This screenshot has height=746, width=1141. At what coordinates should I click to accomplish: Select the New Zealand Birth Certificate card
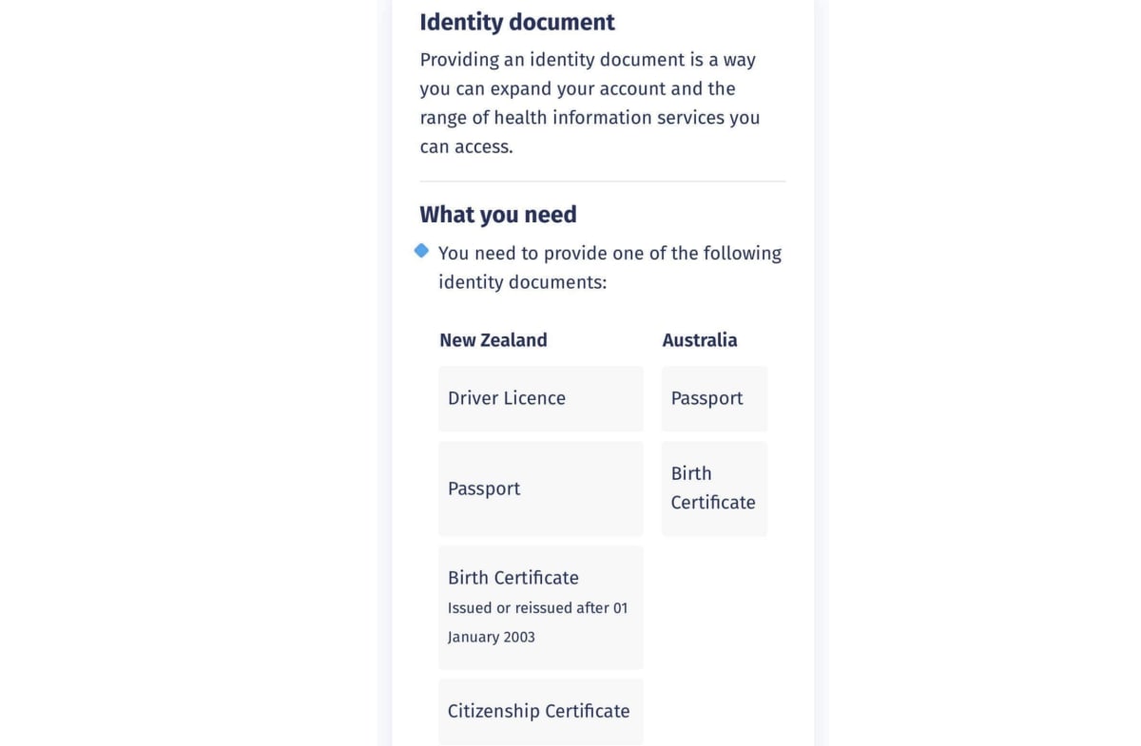coord(541,607)
